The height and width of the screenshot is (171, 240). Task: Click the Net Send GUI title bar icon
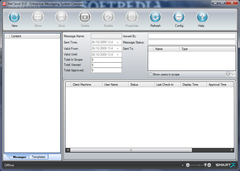pyautogui.click(x=4, y=4)
